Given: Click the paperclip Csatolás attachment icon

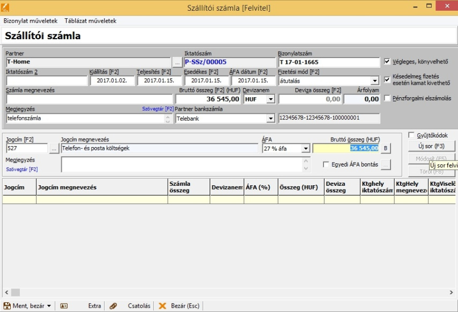Looking at the screenshot, I should click(x=113, y=306).
